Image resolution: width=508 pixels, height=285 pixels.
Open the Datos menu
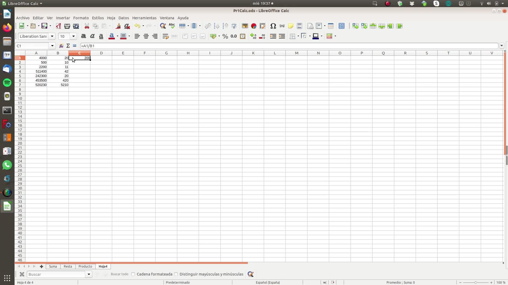124,18
